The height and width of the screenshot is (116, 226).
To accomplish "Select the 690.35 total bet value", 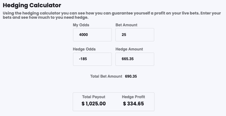I will point(131,76).
